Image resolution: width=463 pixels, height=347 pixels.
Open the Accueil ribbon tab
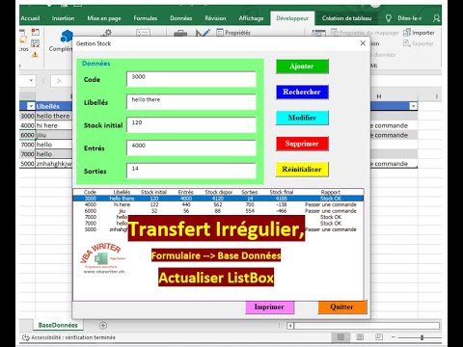(30, 18)
